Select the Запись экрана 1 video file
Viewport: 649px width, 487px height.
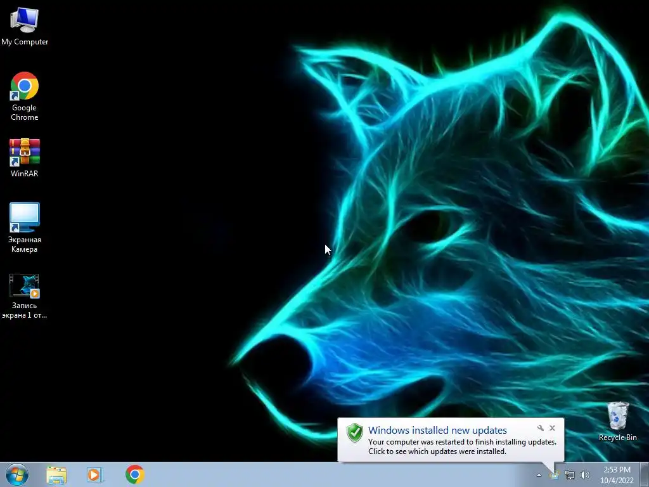click(x=25, y=295)
